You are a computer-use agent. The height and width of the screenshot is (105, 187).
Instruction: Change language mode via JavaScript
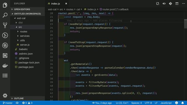166,103
